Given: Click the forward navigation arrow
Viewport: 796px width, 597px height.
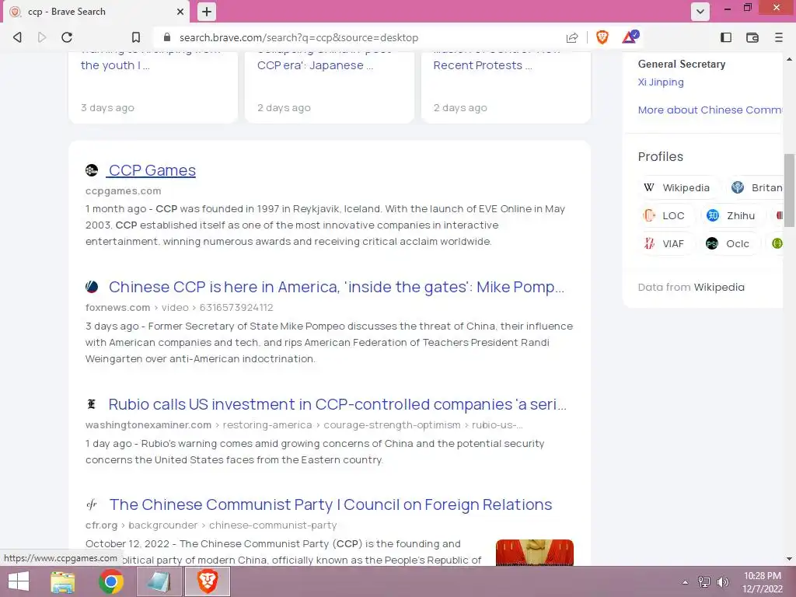Looking at the screenshot, I should coord(42,37).
